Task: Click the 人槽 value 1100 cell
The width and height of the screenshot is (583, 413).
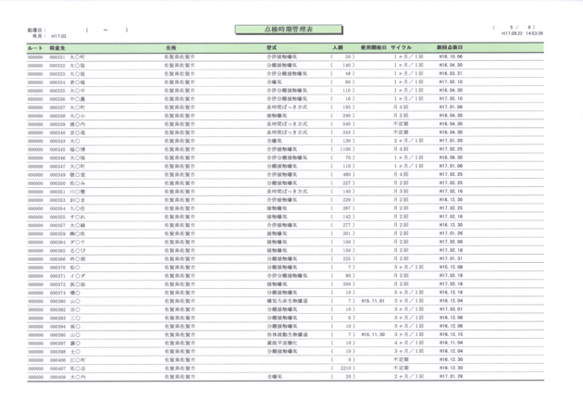Action: [x=345, y=148]
